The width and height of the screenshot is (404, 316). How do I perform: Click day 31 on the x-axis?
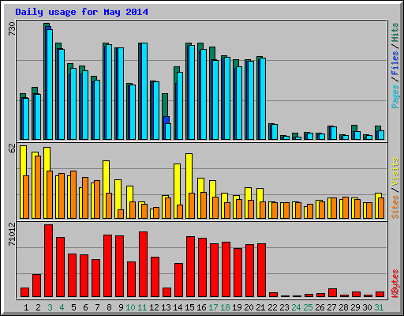(x=379, y=307)
